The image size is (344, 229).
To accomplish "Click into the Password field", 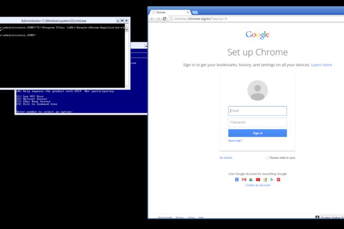I will pyautogui.click(x=257, y=122).
